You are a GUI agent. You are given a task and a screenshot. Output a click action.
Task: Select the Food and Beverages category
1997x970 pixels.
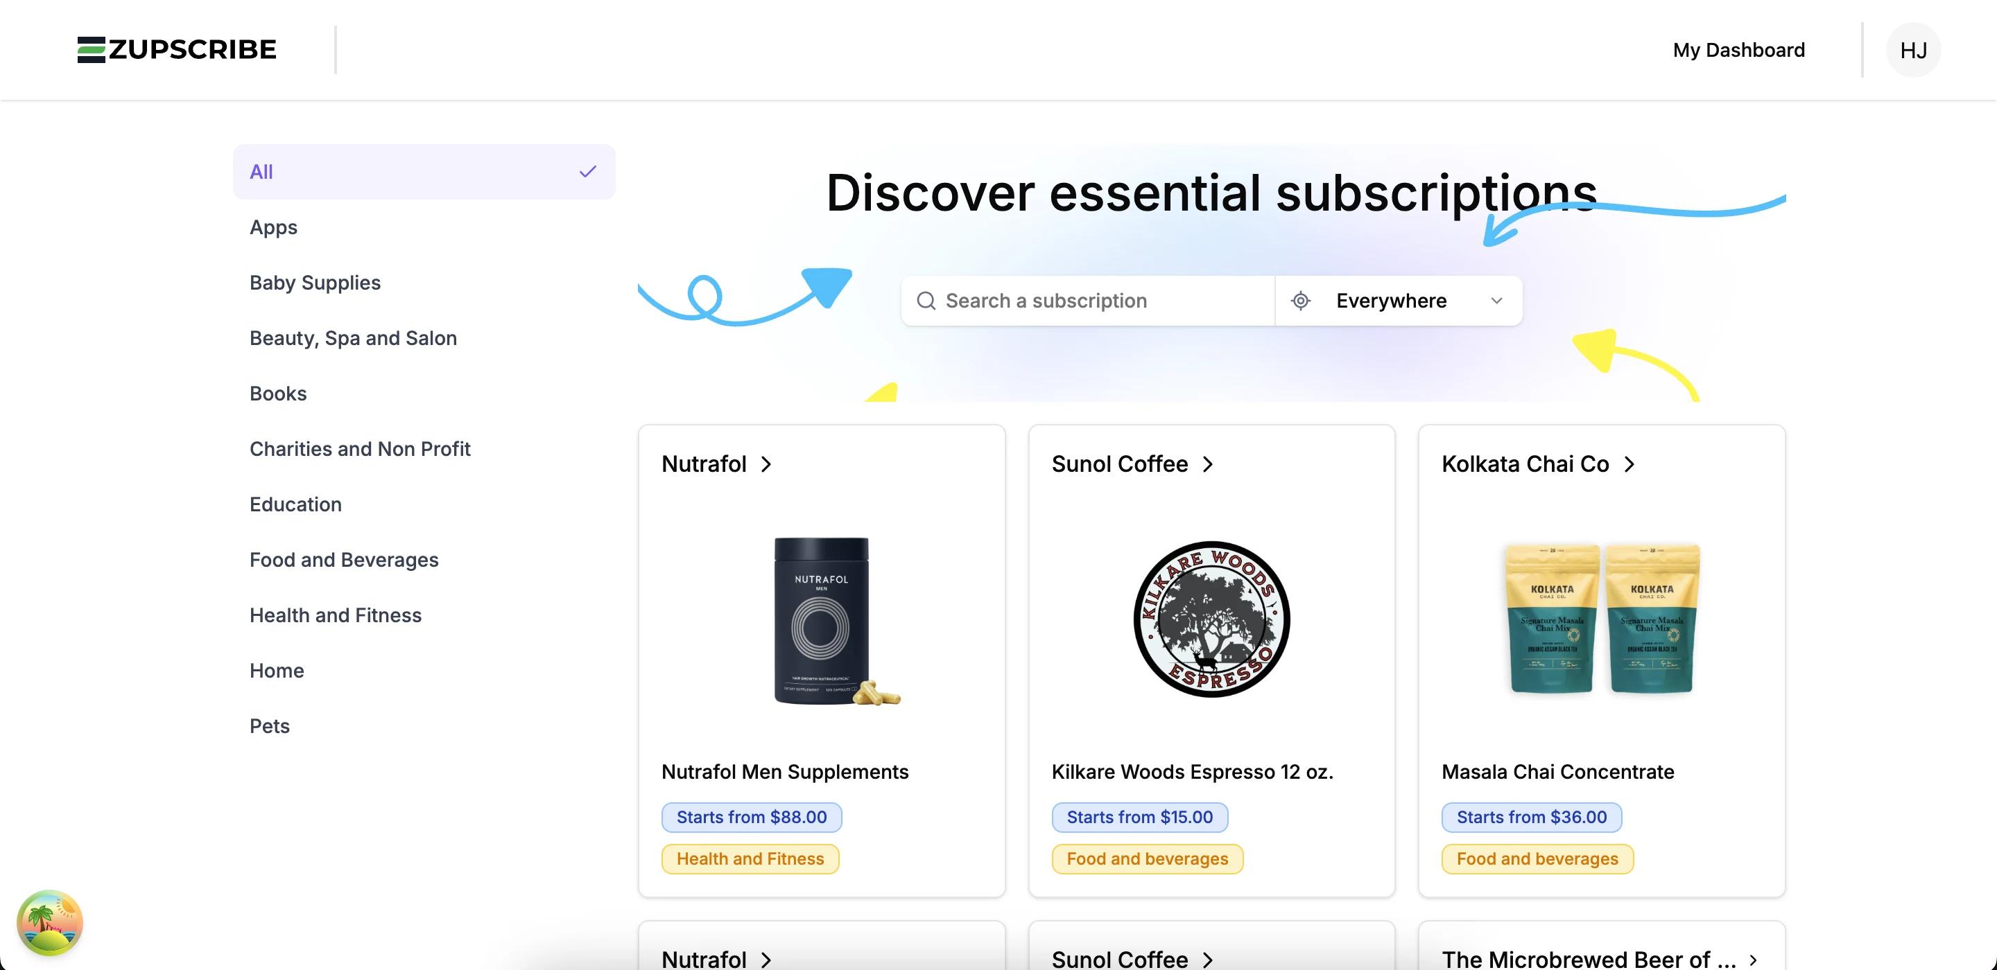[x=343, y=559]
